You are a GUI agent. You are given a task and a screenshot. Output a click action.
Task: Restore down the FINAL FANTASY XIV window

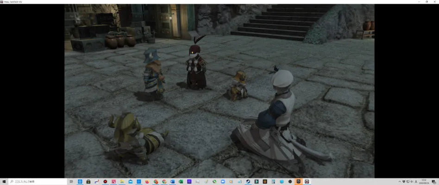point(426,2)
